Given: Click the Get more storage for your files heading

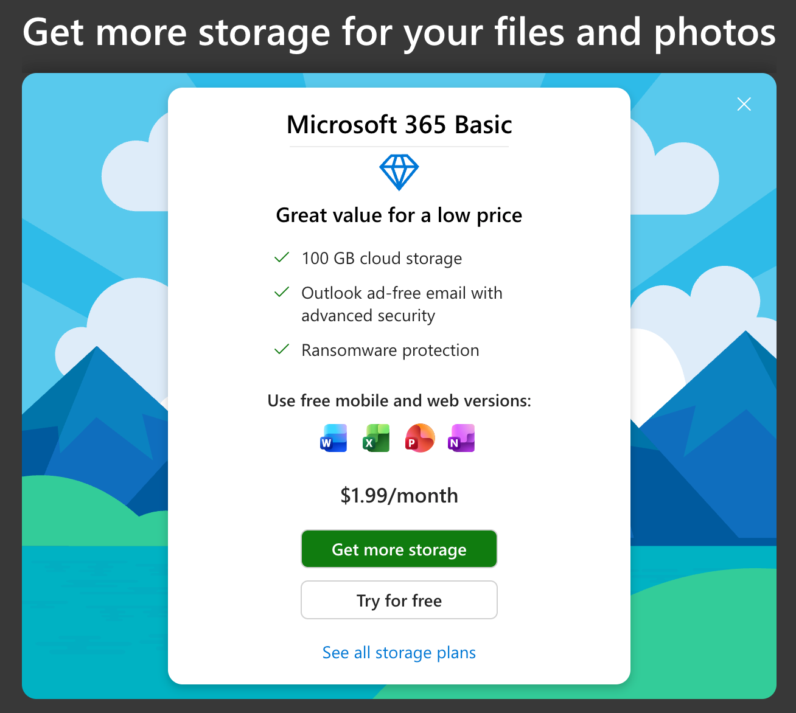Looking at the screenshot, I should 399,33.
